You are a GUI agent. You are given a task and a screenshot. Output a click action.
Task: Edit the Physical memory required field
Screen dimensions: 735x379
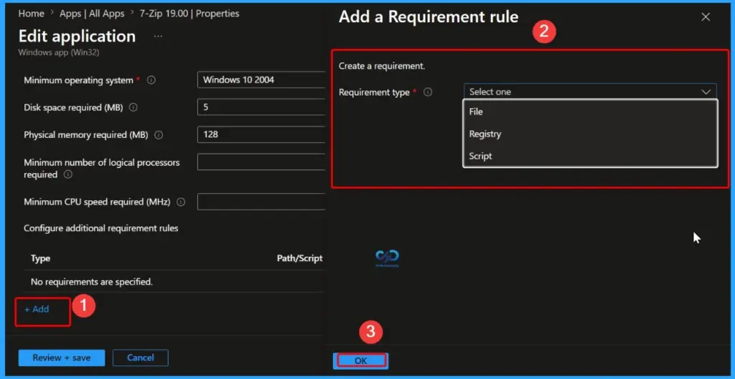pos(261,134)
